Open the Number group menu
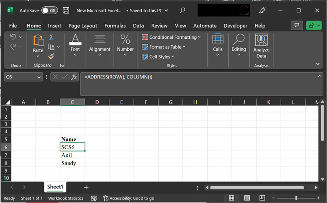327x203 pixels. [125, 45]
